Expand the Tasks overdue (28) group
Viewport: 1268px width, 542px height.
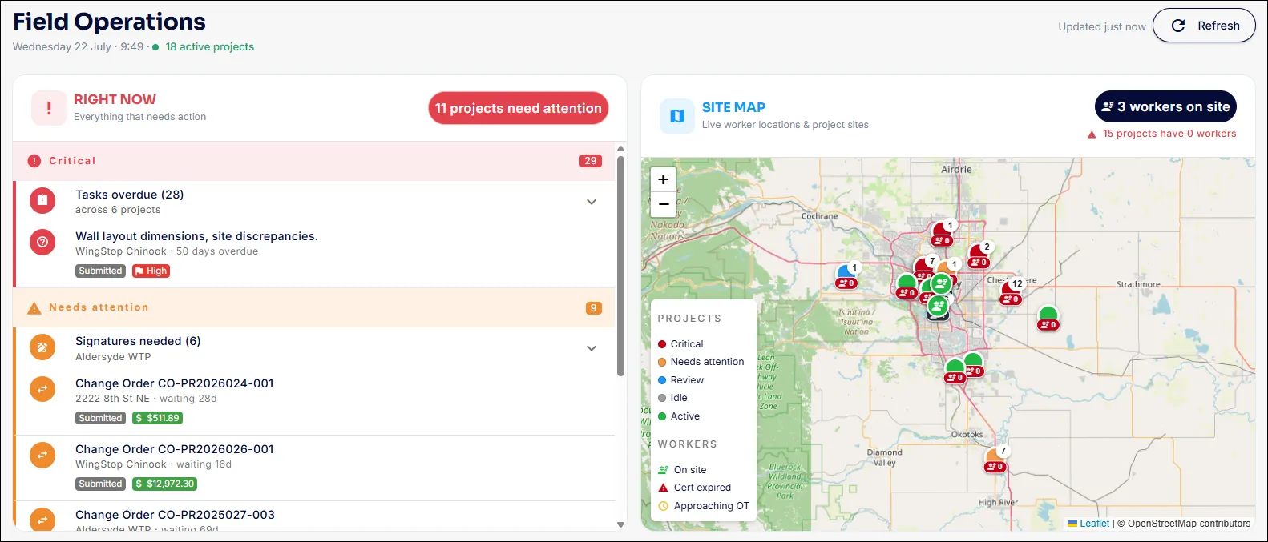(592, 202)
